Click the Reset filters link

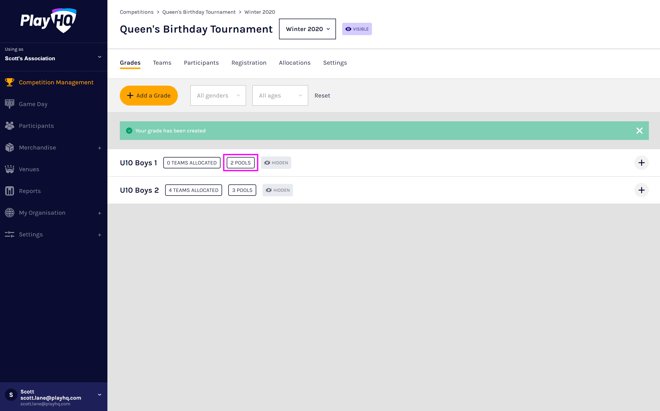[322, 95]
